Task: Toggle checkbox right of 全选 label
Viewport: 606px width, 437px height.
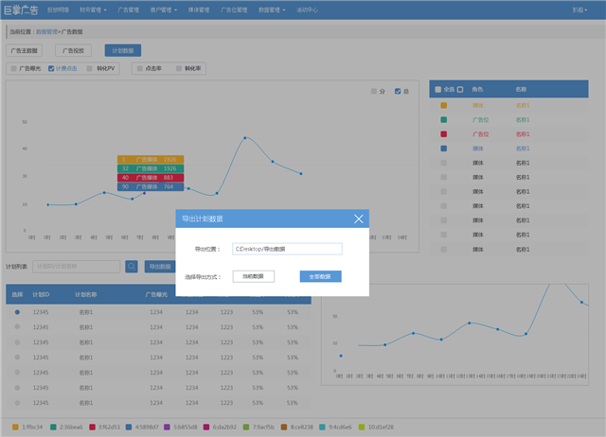Action: pyautogui.click(x=460, y=89)
